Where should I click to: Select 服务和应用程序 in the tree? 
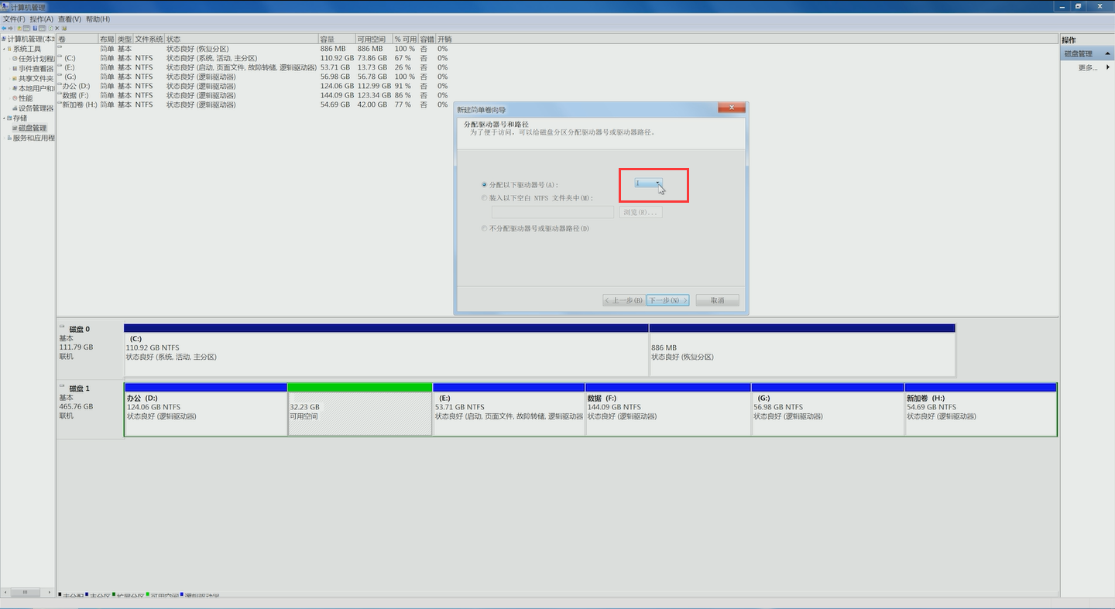pos(33,138)
